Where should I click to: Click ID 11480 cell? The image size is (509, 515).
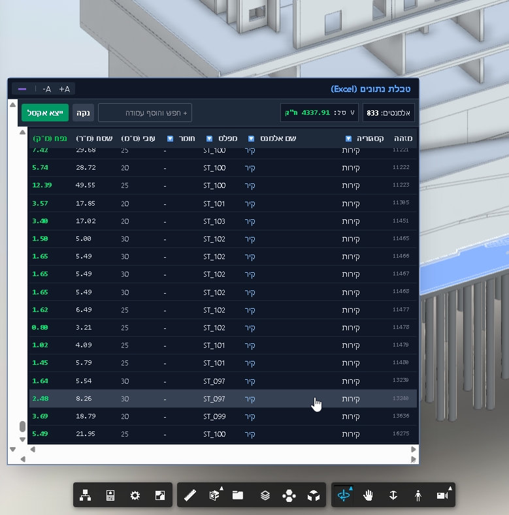pos(401,362)
